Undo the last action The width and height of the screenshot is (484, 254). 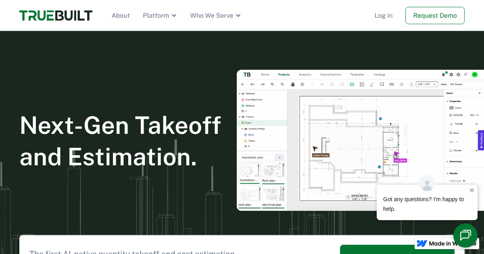[x=252, y=84]
